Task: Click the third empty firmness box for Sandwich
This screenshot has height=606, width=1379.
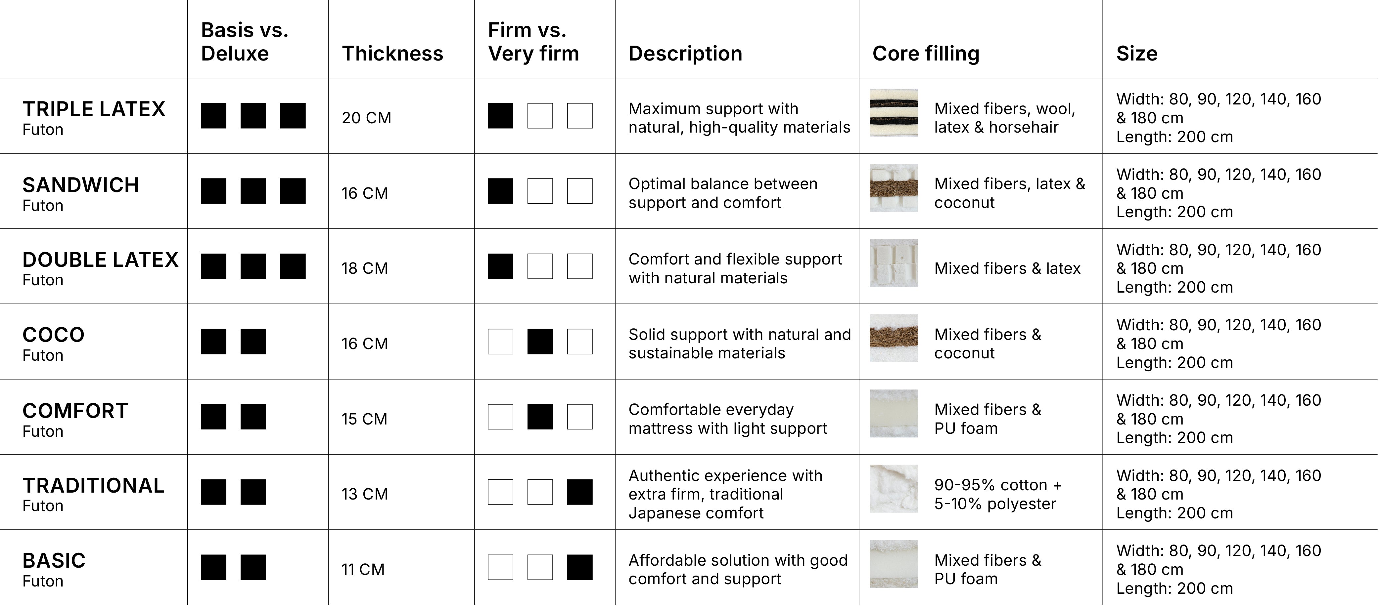Action: click(x=579, y=191)
